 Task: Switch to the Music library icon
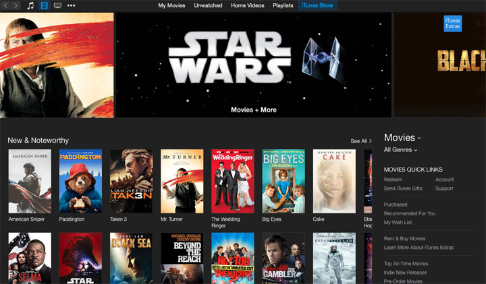(30, 5)
